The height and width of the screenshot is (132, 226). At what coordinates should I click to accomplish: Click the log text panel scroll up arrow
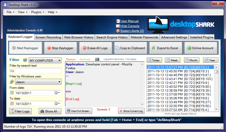pyautogui.click(x=142, y=64)
